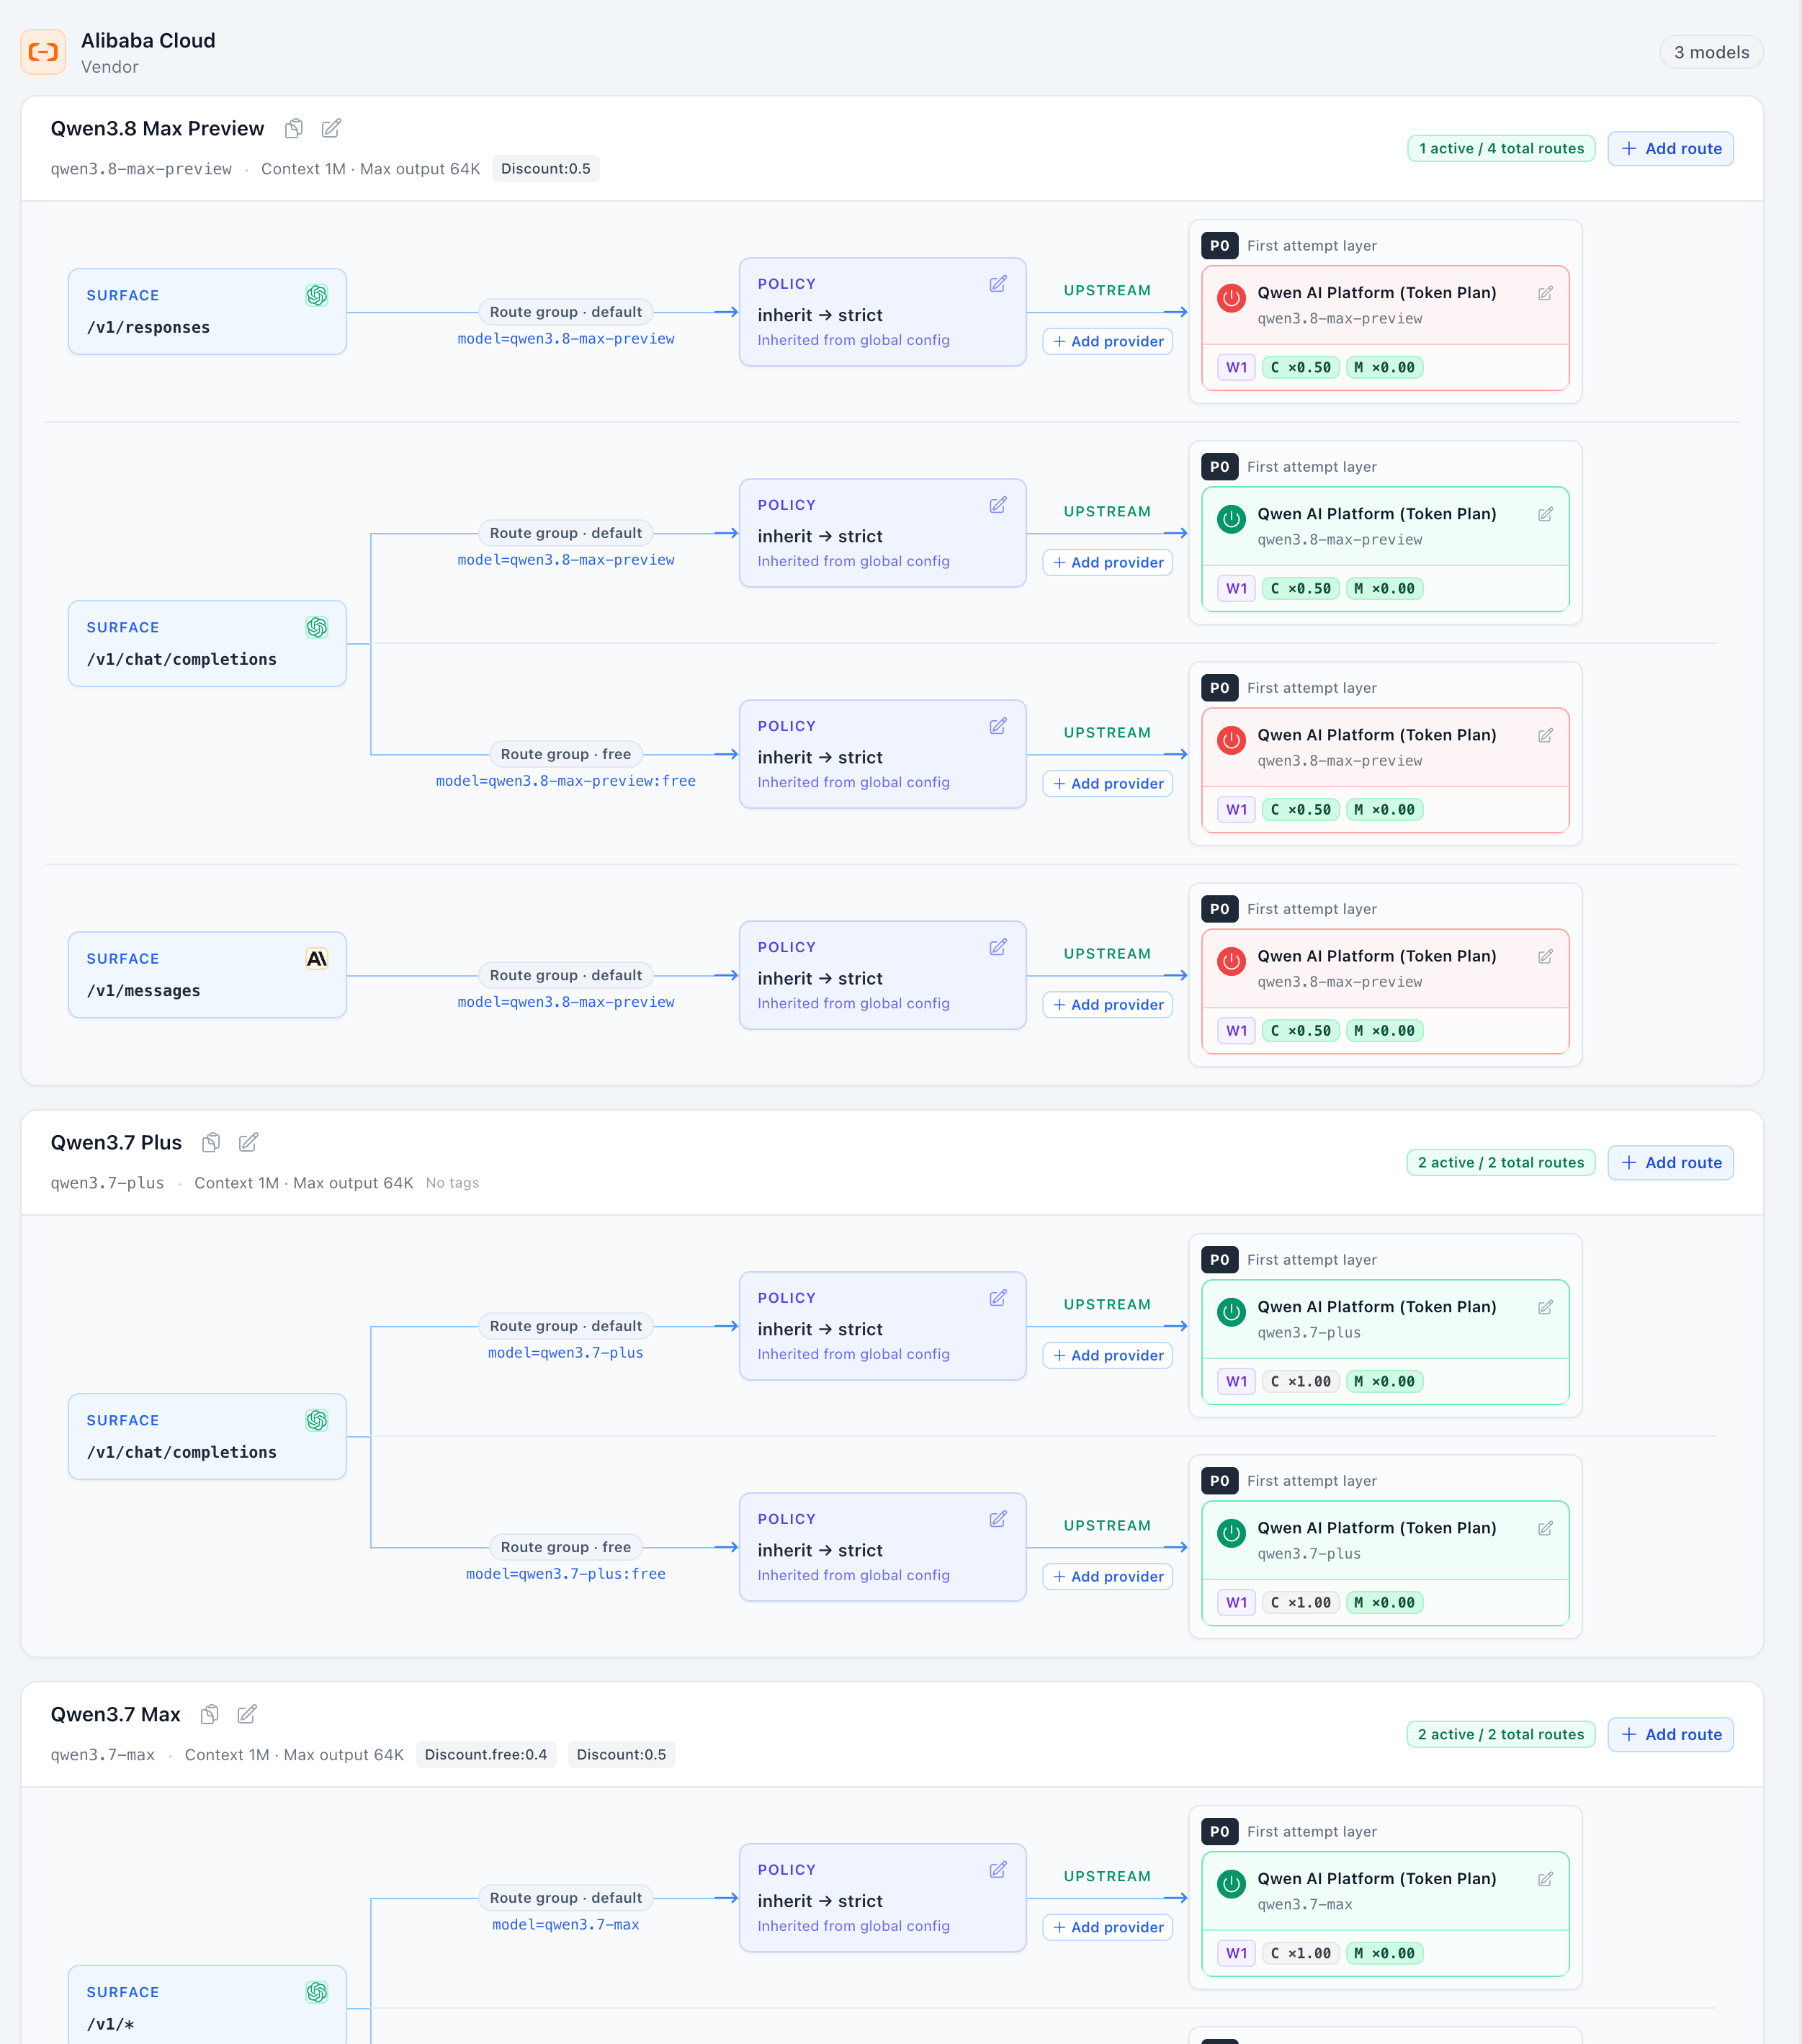Click the OpenAI icon on Qwen3.8 /v1/chat/completions surface
The height and width of the screenshot is (2044, 1802).
click(317, 627)
